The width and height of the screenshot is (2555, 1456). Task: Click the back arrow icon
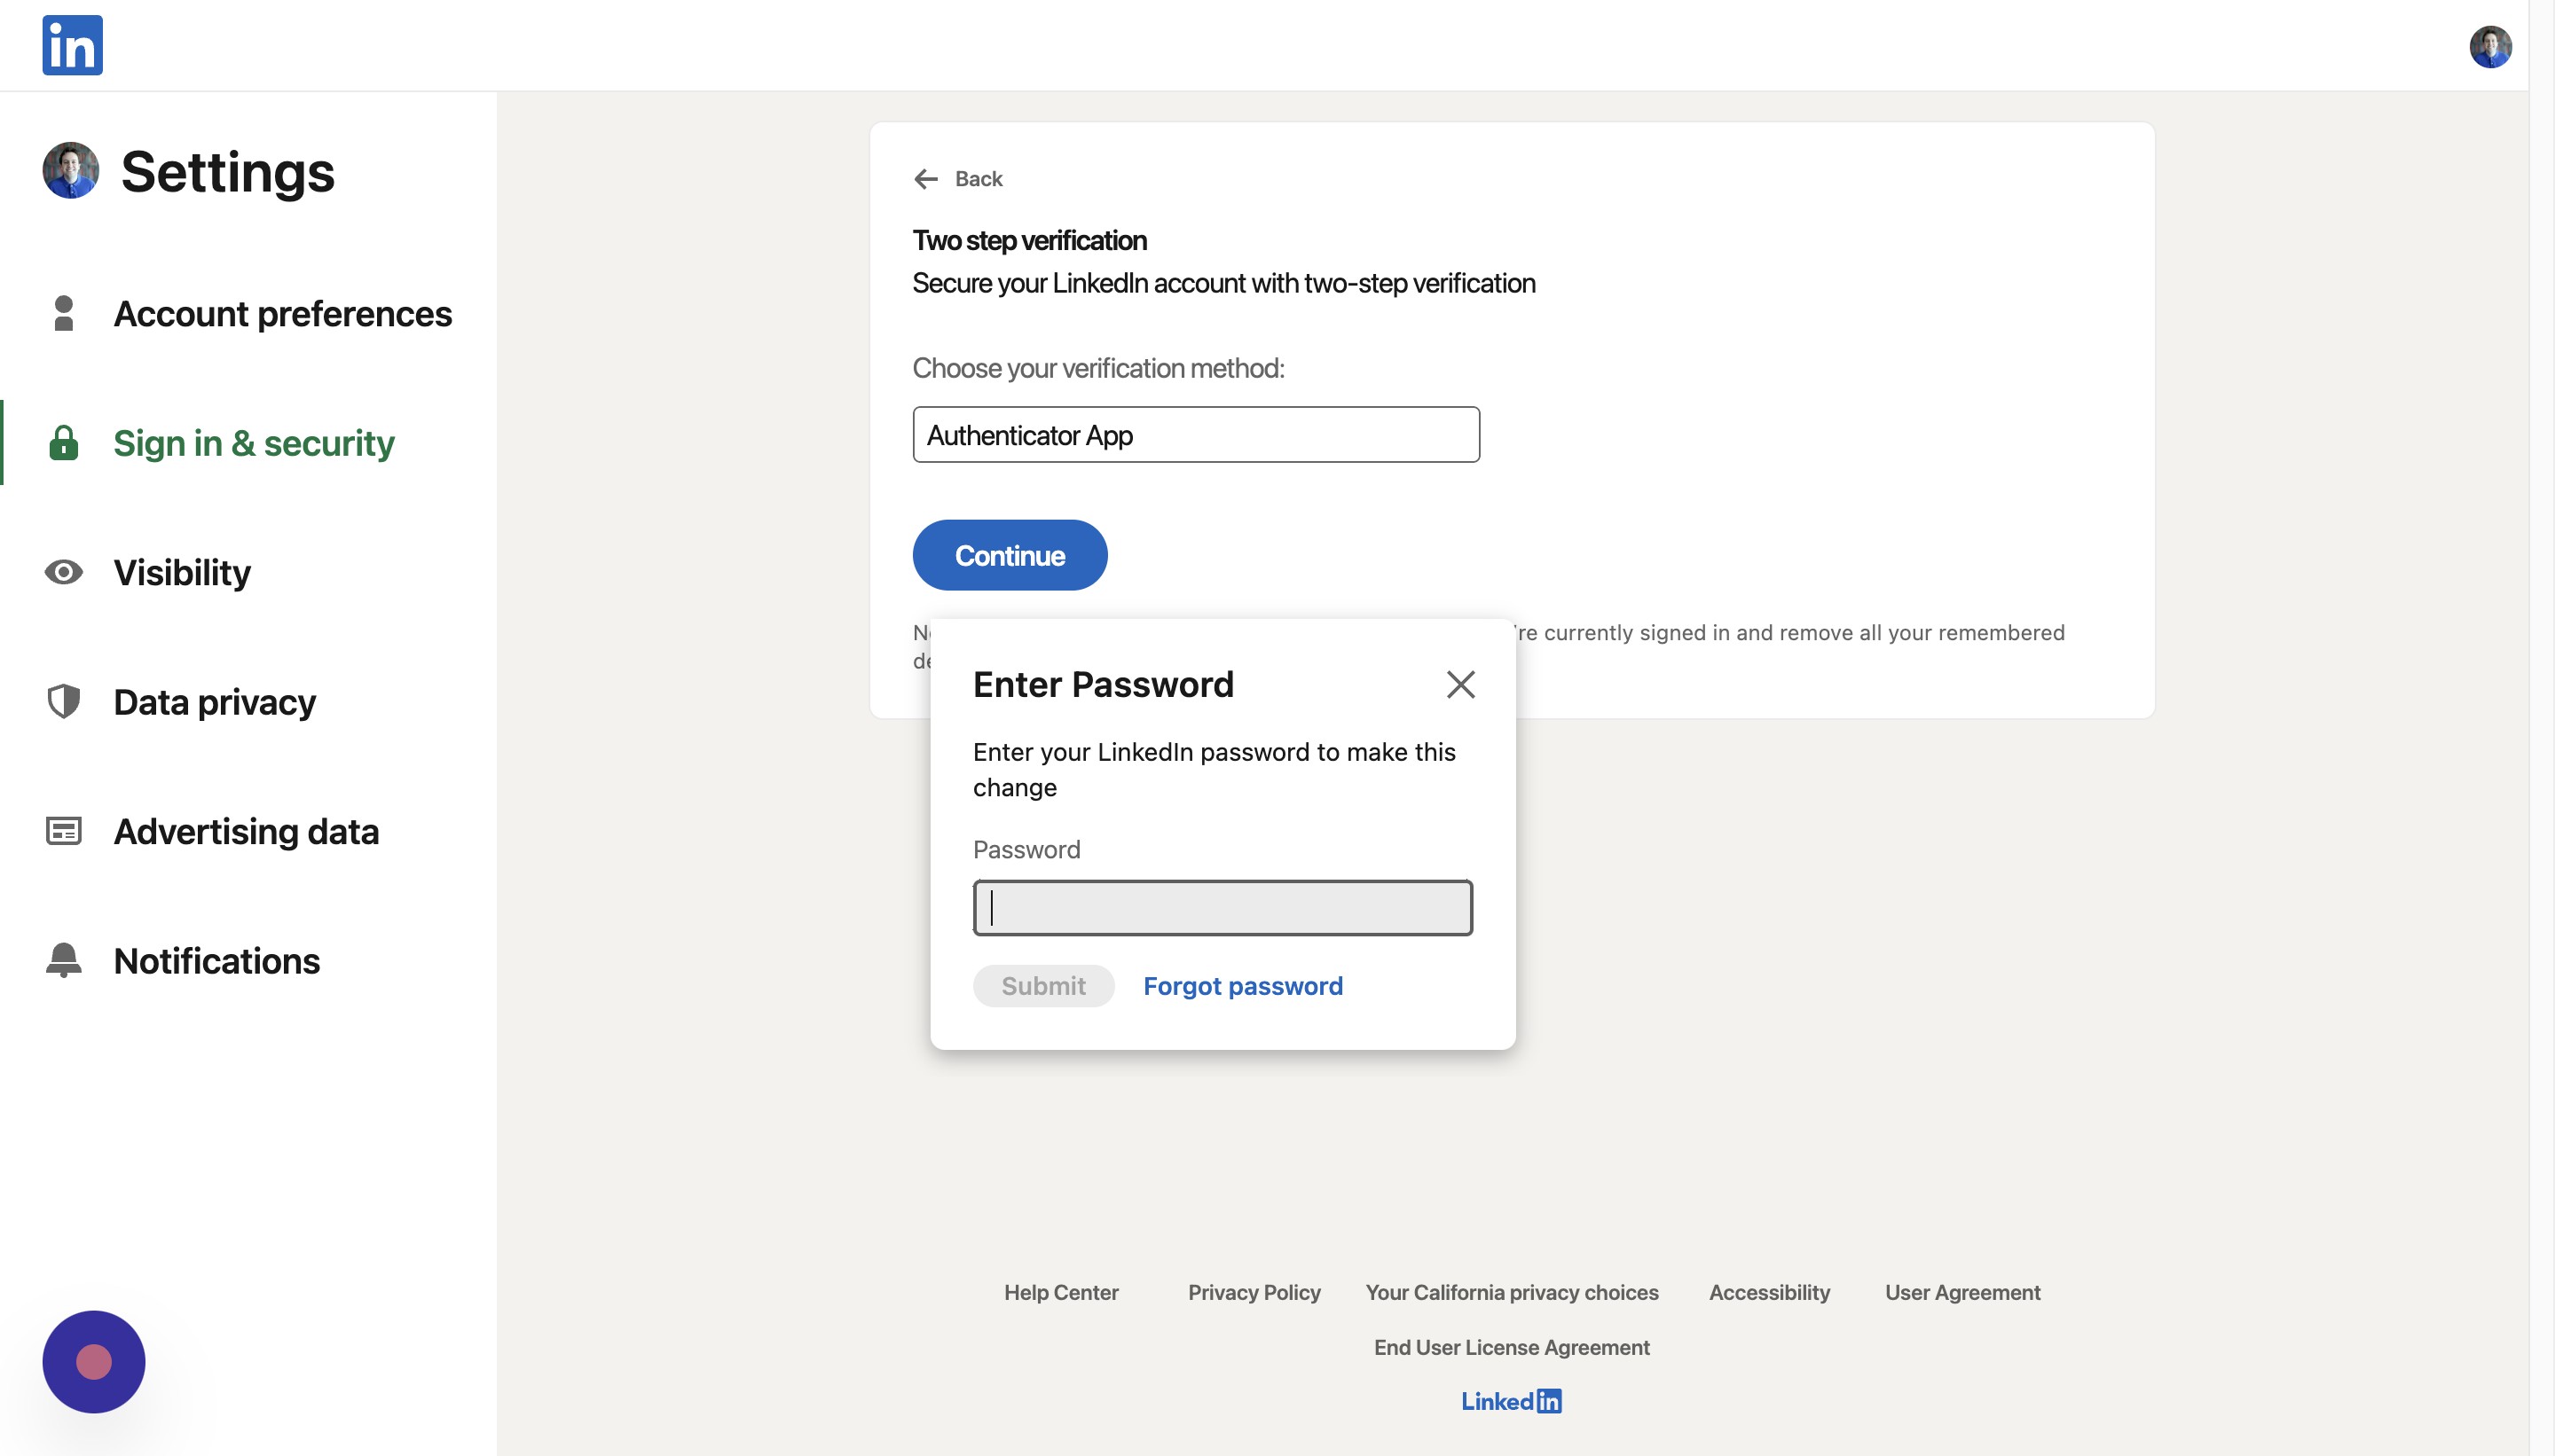925,179
